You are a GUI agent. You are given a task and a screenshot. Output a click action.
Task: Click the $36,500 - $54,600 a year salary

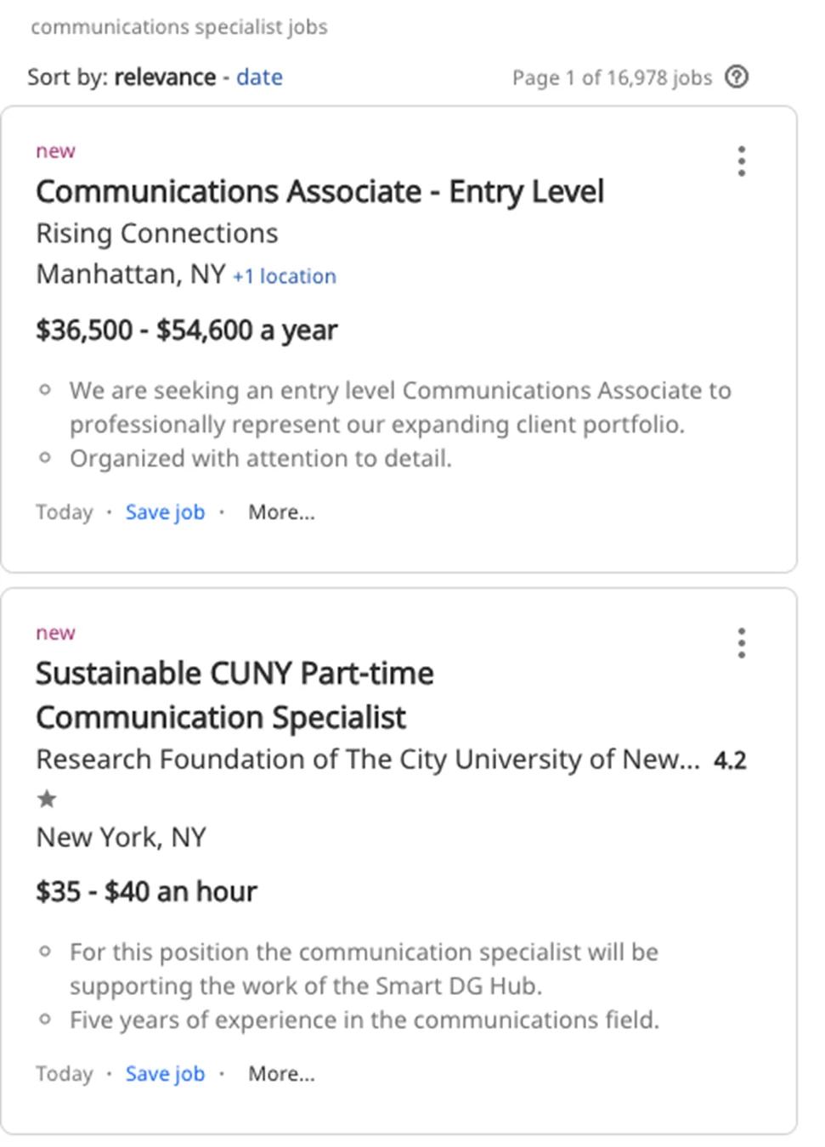pos(186,330)
